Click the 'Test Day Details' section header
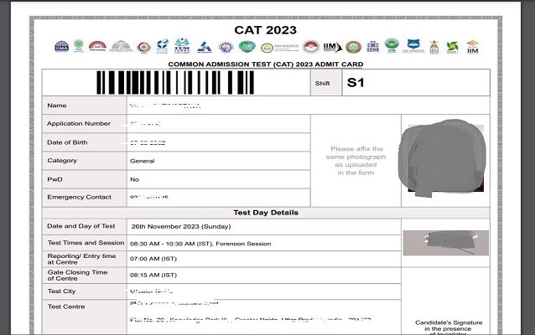Image resolution: width=535 pixels, height=335 pixels. 266,213
